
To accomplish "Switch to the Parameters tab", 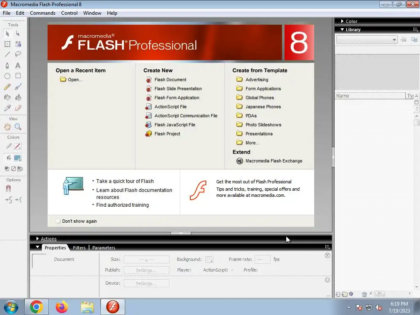I will tap(104, 248).
